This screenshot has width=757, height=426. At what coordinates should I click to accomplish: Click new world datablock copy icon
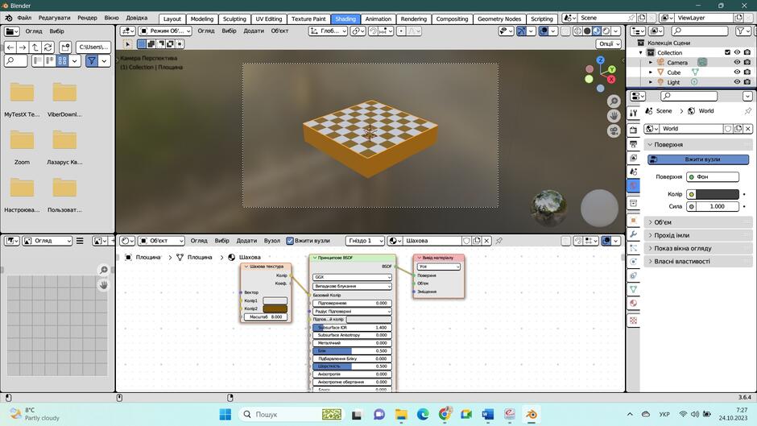point(738,129)
